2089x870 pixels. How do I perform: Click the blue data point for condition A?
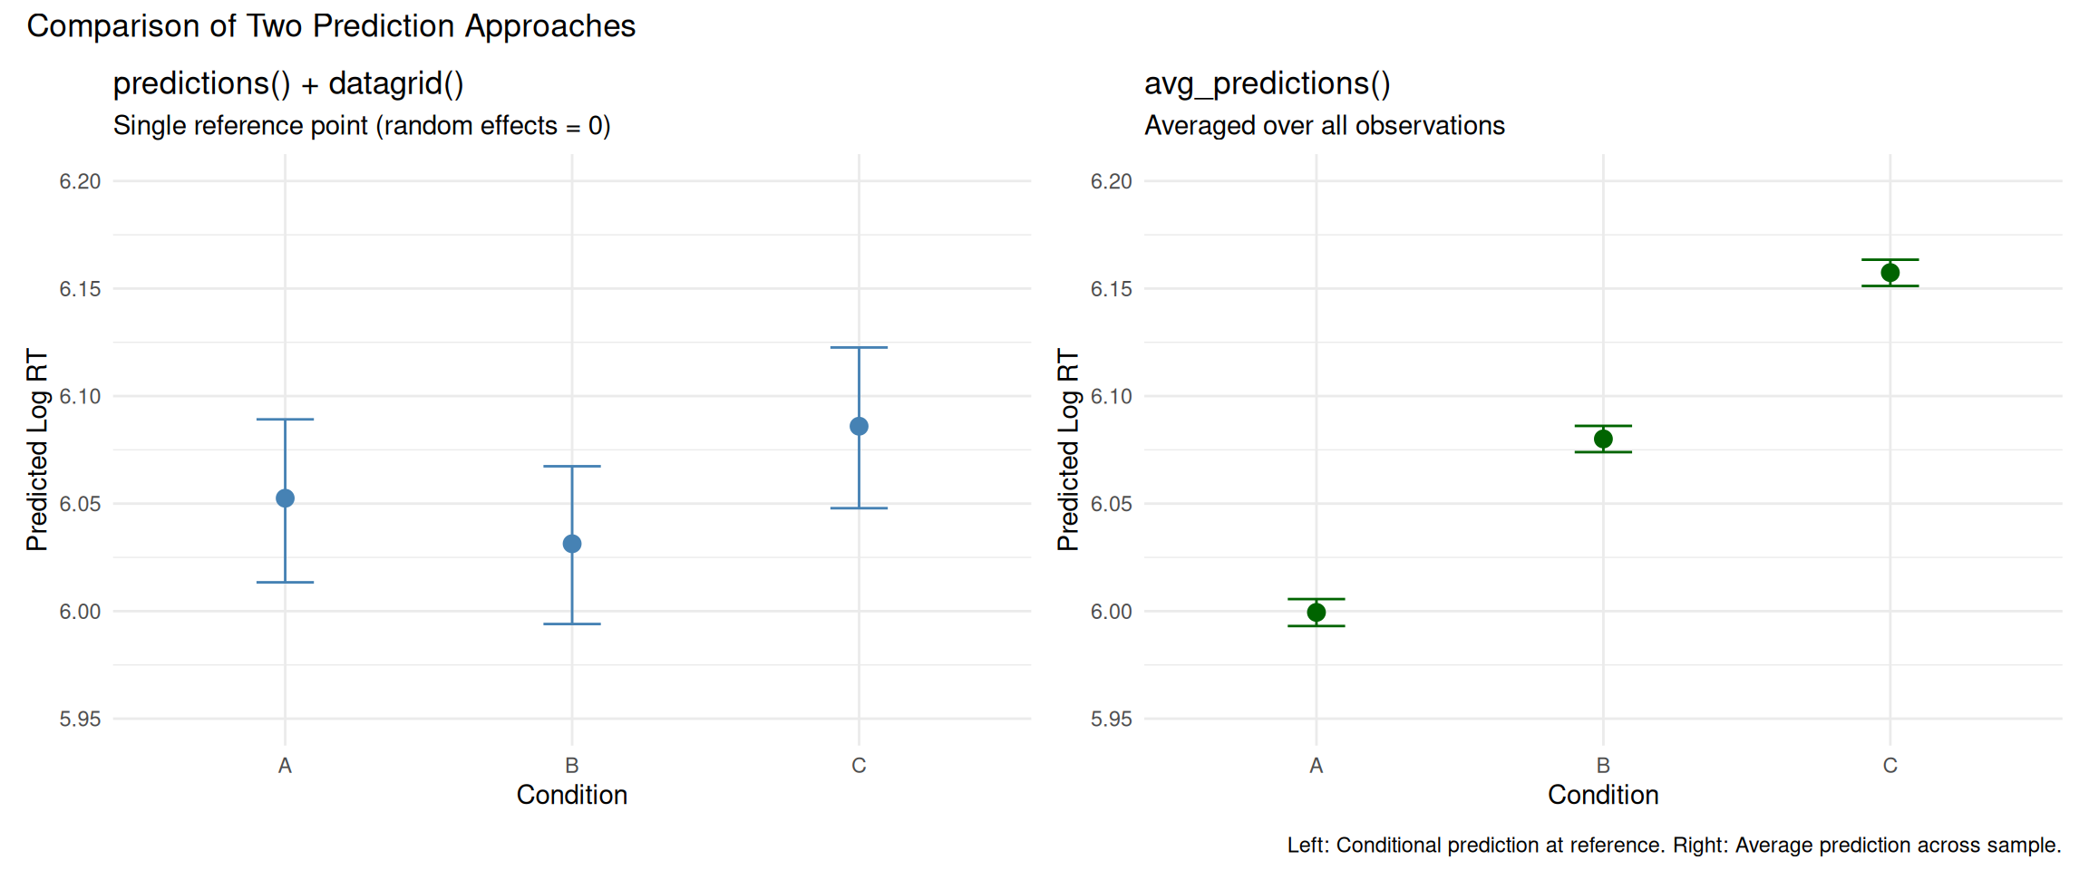pyautogui.click(x=285, y=498)
